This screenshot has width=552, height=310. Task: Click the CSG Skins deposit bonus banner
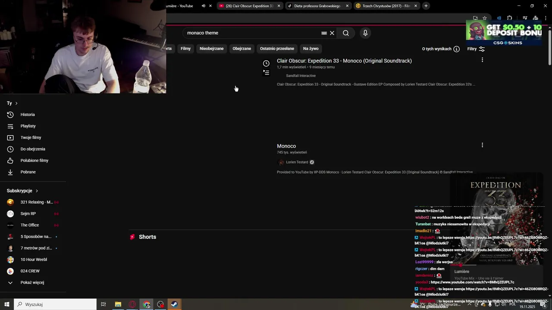(x=504, y=33)
